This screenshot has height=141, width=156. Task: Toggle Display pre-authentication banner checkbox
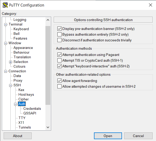tap(59, 29)
